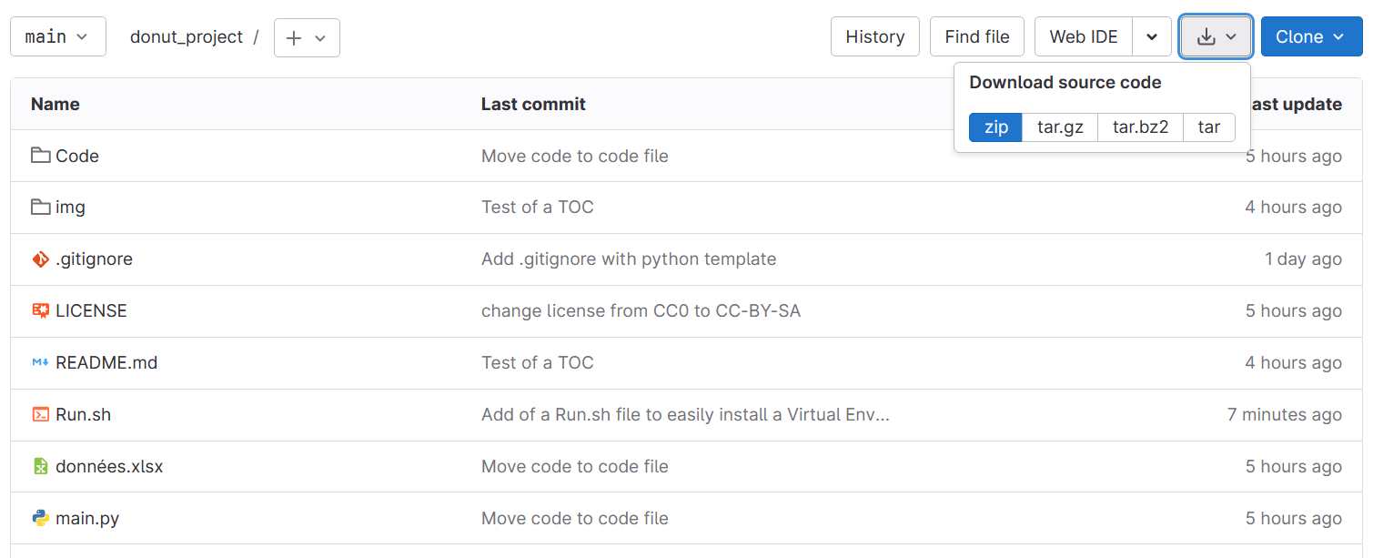Open the img row's commit 'Test of a TOC'
The image size is (1373, 558).
(x=538, y=208)
